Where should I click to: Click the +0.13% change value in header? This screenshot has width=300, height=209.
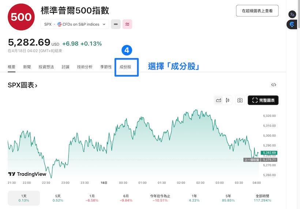pos(91,43)
